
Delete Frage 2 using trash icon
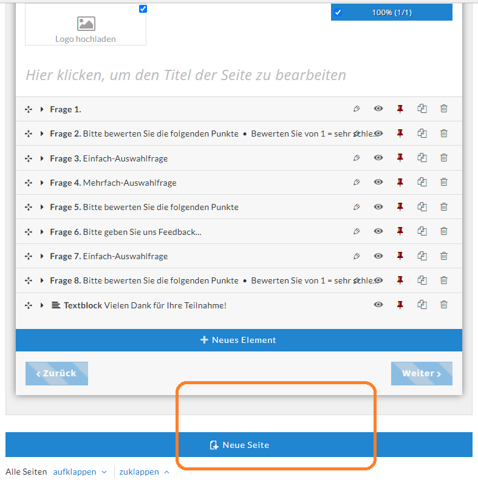click(444, 133)
